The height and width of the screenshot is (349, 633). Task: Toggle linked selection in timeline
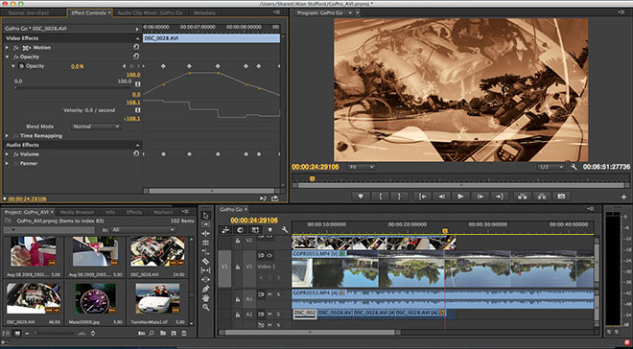[255, 229]
